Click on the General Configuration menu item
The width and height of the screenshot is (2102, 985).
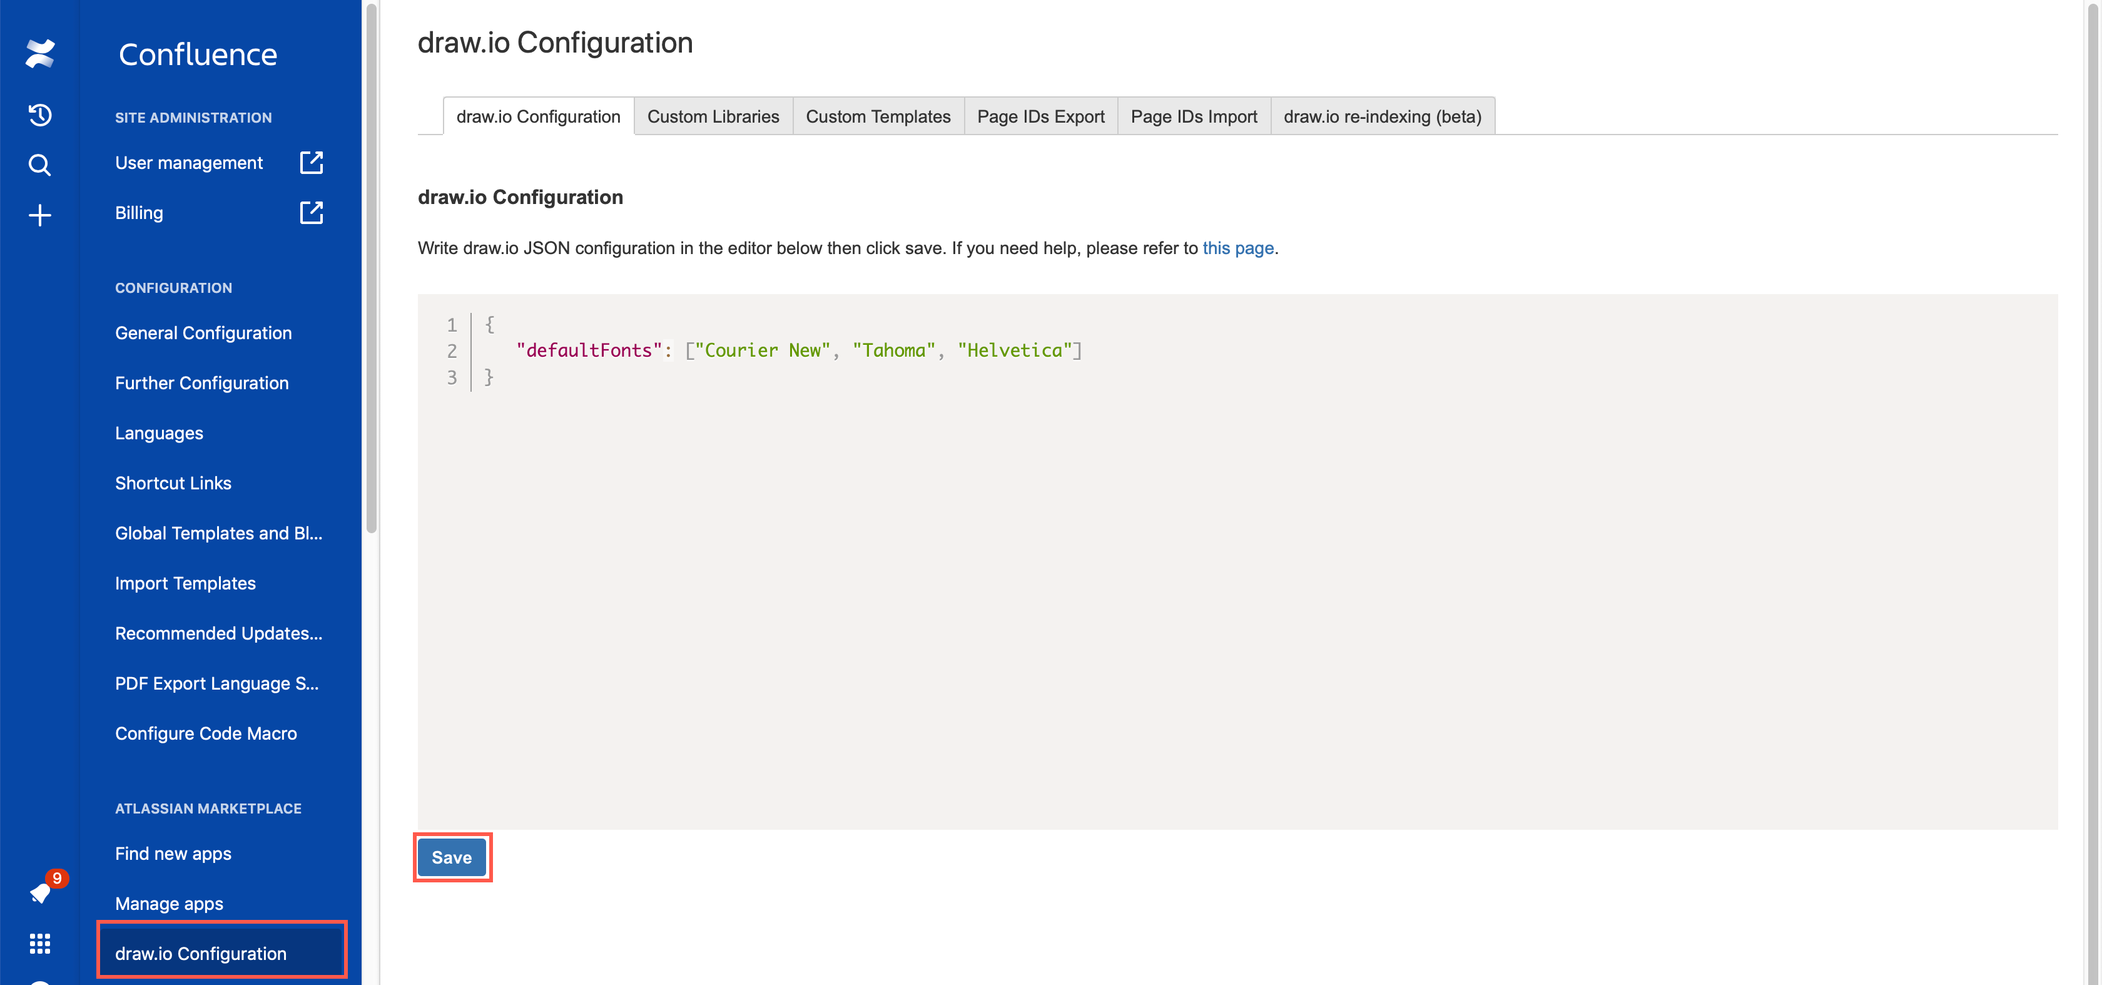click(204, 331)
